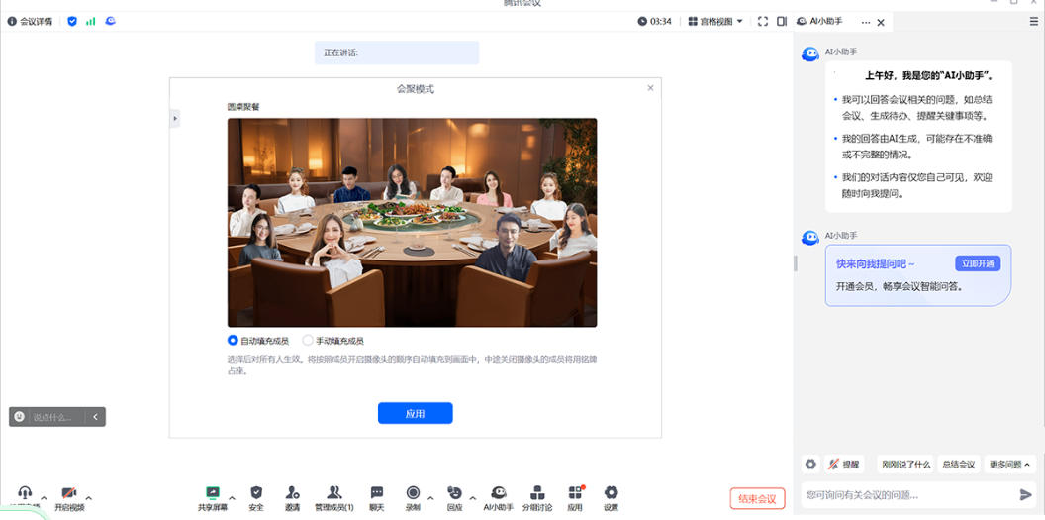Open 分组讨论 breakout rooms
The height and width of the screenshot is (520, 1045).
pos(537,498)
